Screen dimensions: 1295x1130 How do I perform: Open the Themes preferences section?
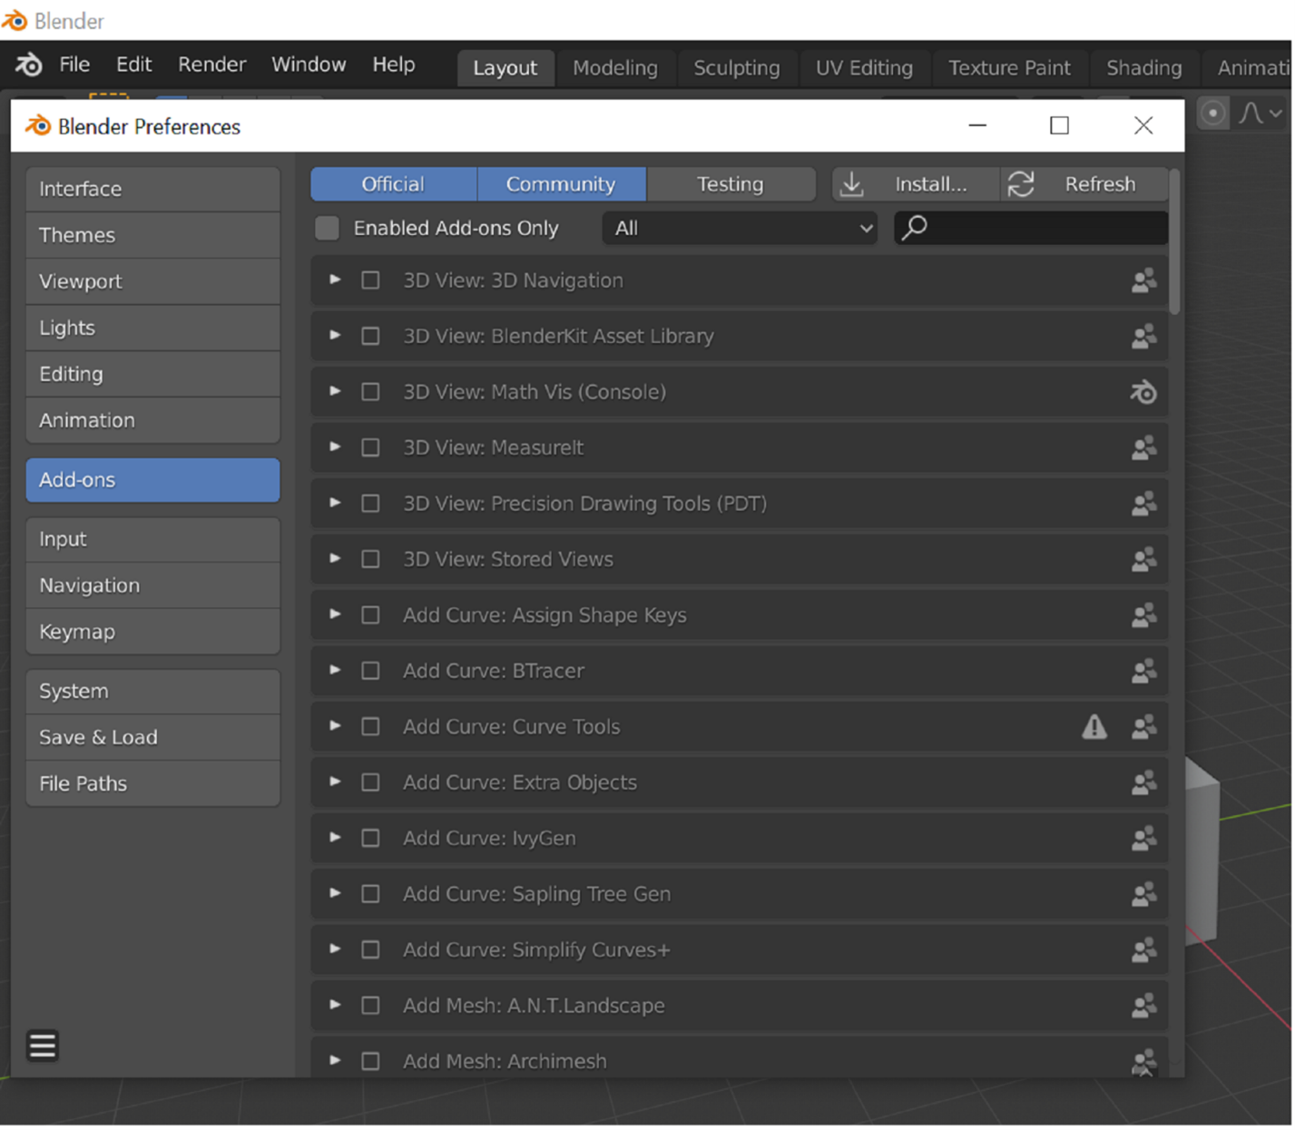[152, 236]
